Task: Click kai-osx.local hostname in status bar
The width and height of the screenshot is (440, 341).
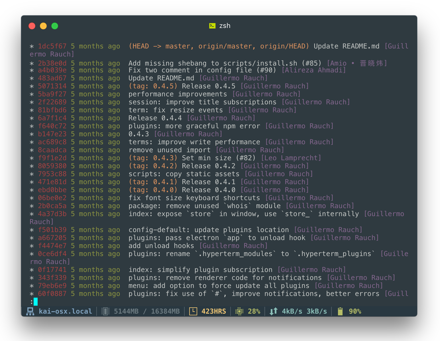Action: point(65,311)
